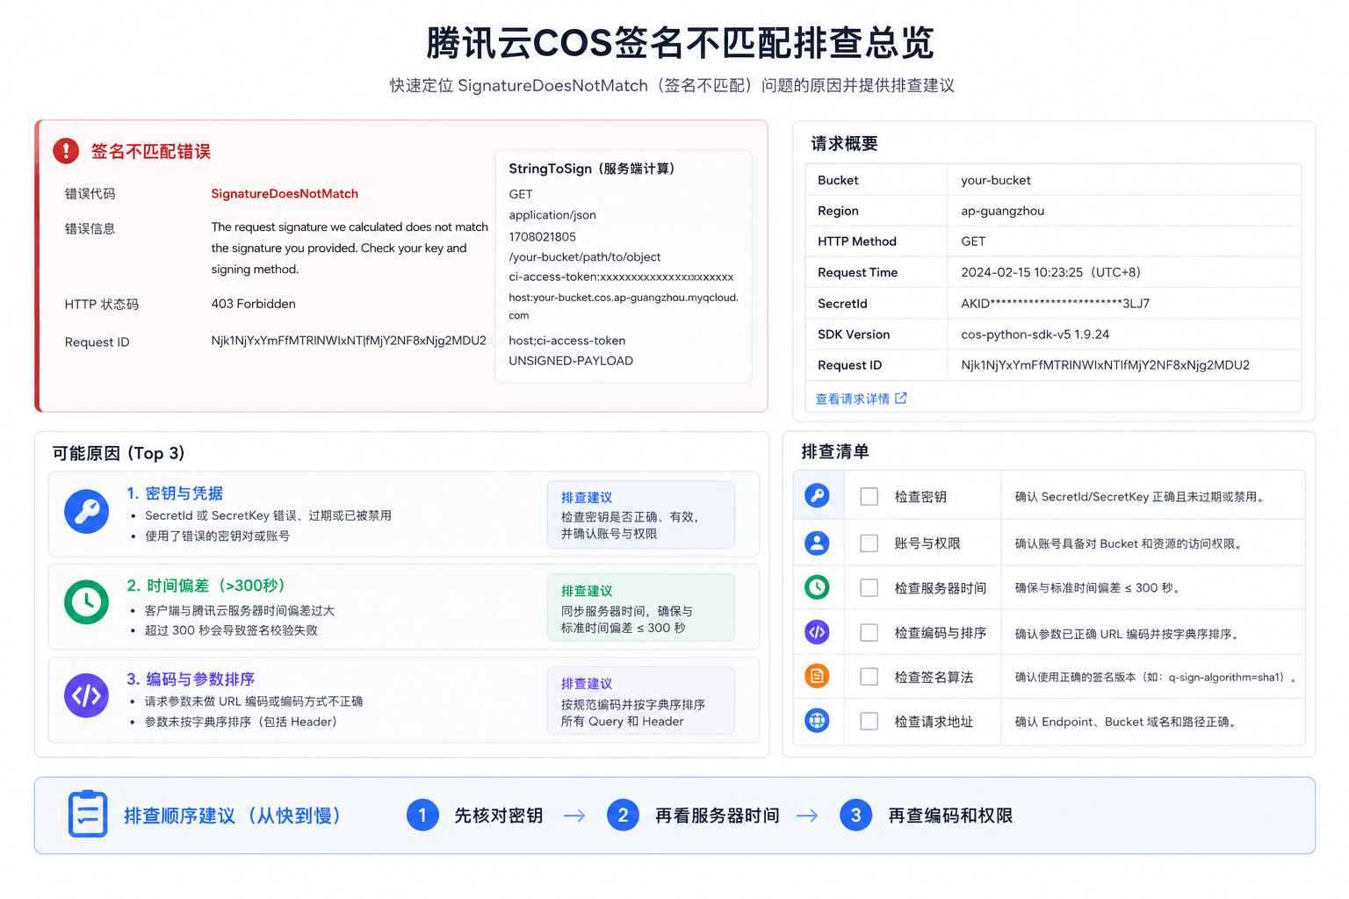Click the clipboard icon beside 排查顺序建议
The image size is (1349, 899).
pyautogui.click(x=88, y=814)
